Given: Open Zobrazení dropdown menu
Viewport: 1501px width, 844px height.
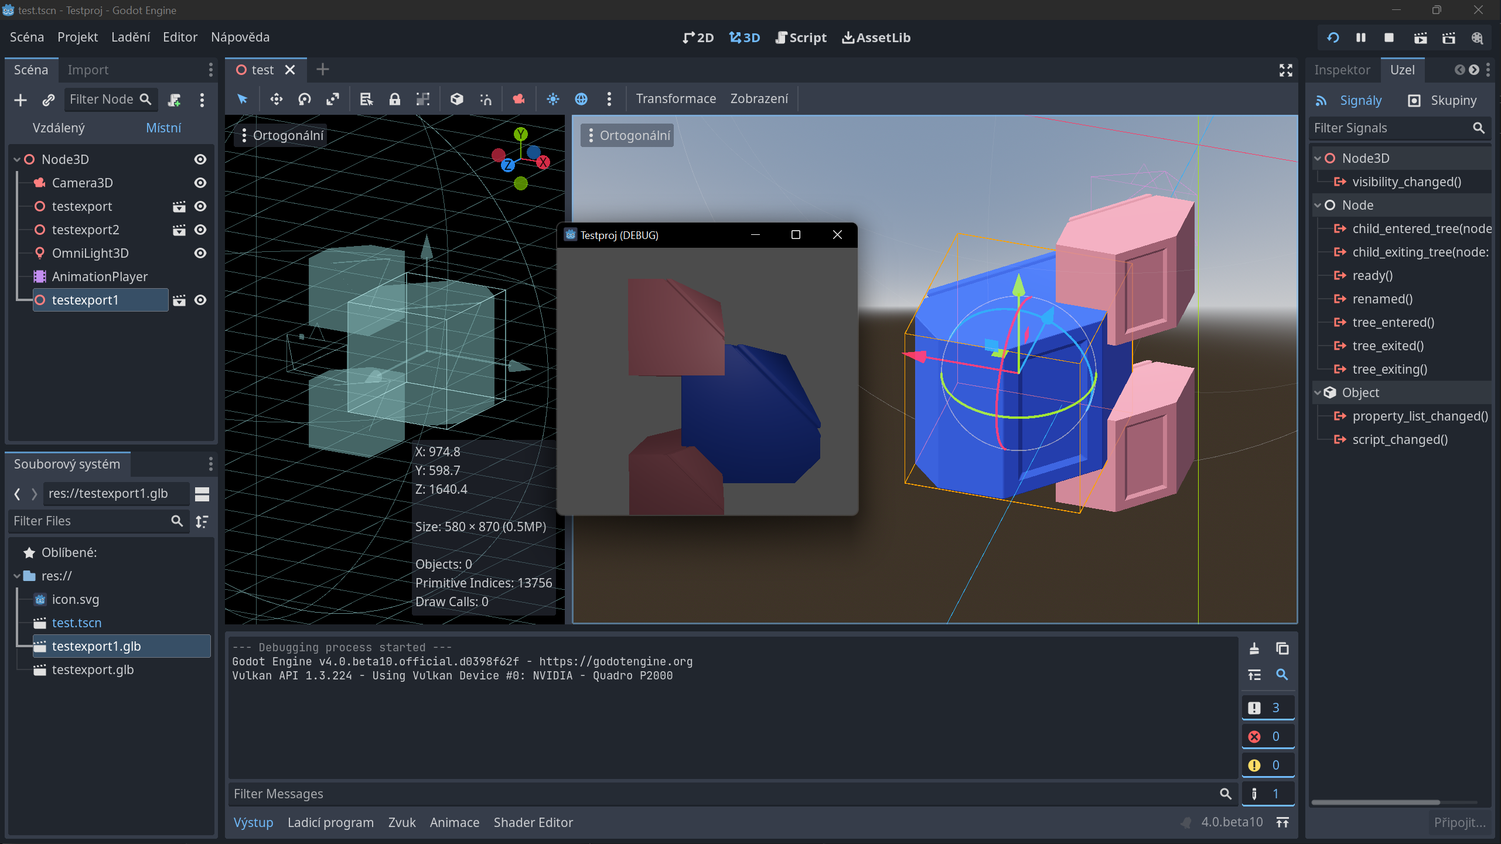Looking at the screenshot, I should [759, 99].
